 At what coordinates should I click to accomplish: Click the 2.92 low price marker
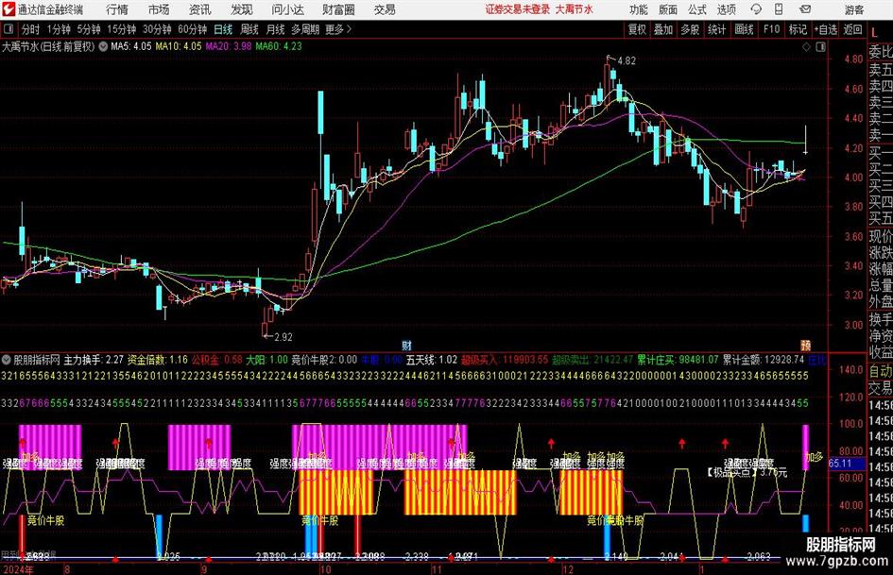(x=283, y=337)
